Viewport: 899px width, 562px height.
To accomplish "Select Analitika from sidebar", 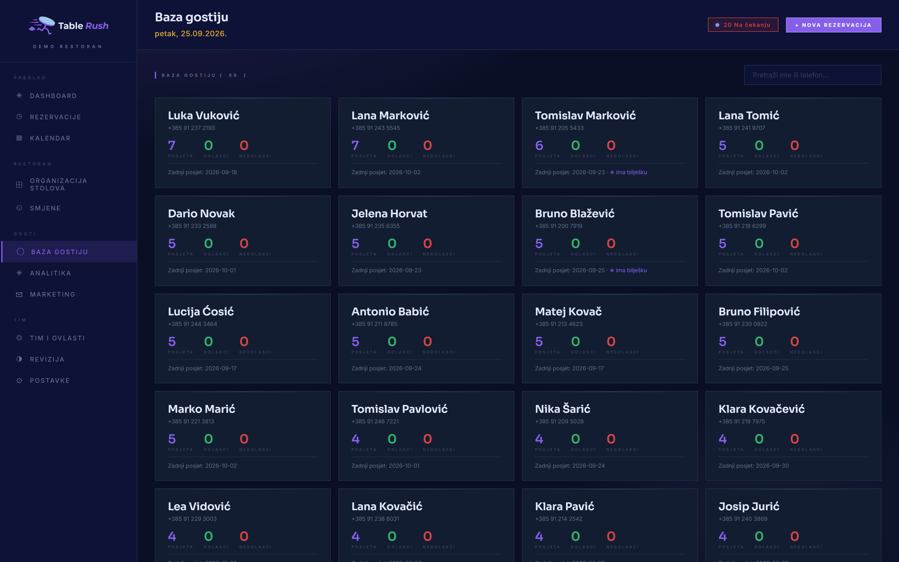I will pyautogui.click(x=69, y=273).
